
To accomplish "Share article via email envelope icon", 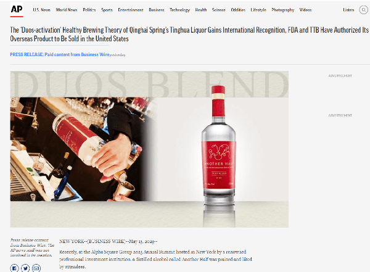I will (x=36, y=268).
